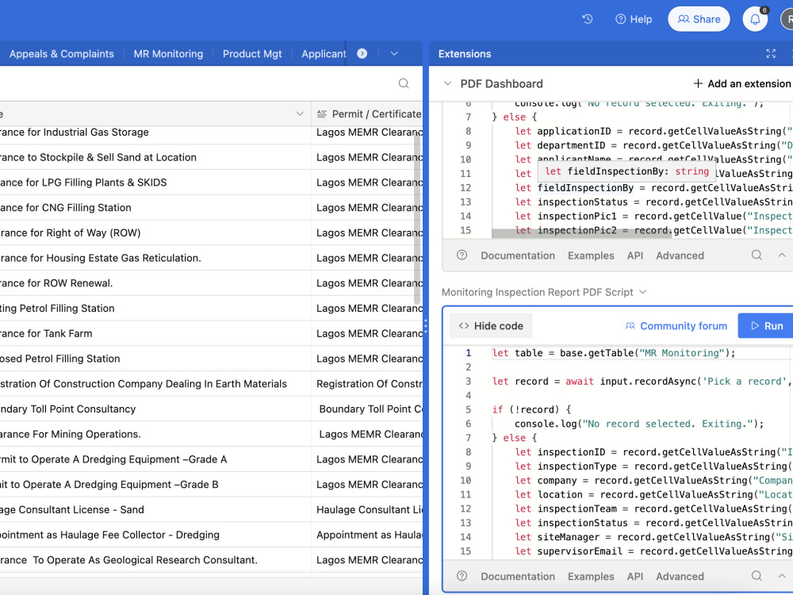The height and width of the screenshot is (595, 793).
Task: Click Hide code button
Action: pyautogui.click(x=491, y=326)
